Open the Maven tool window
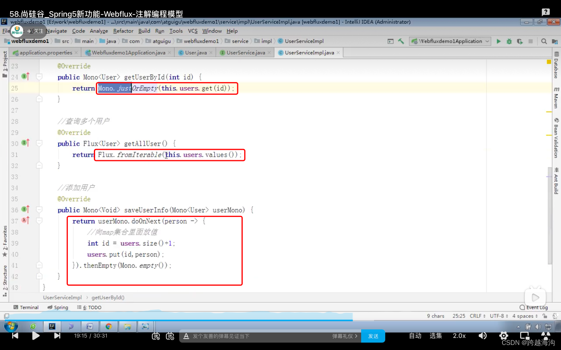Screen dimensions: 561x350 556,98
